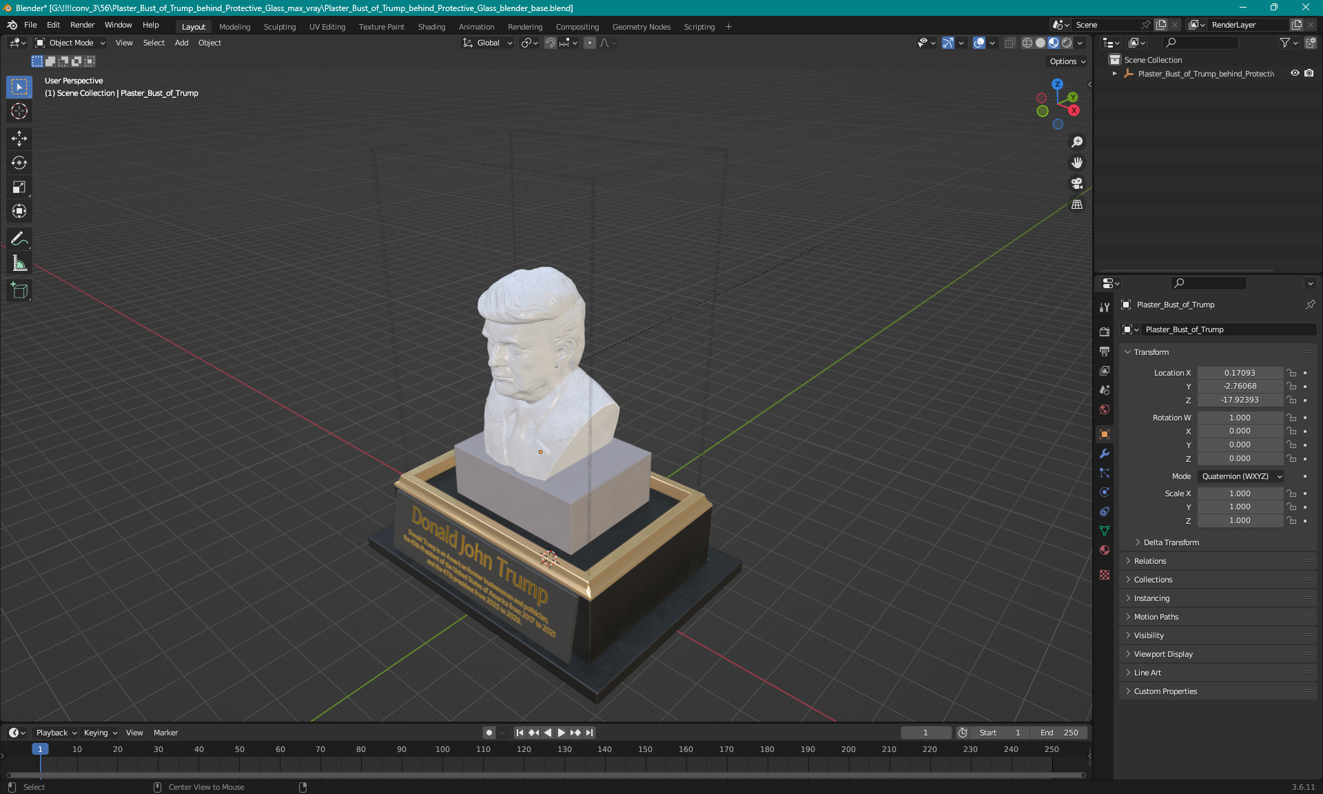The height and width of the screenshot is (794, 1323).
Task: Open the timeline Marker menu
Action: pos(165,733)
